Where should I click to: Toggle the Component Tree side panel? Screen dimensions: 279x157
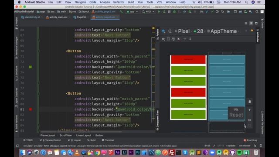tap(157, 120)
